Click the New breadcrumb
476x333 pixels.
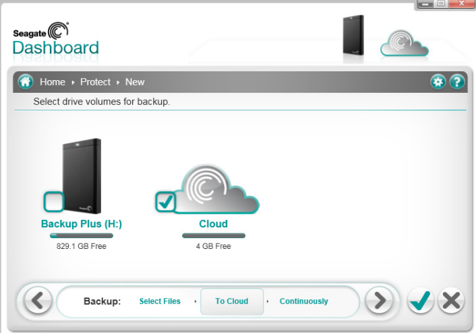point(135,82)
